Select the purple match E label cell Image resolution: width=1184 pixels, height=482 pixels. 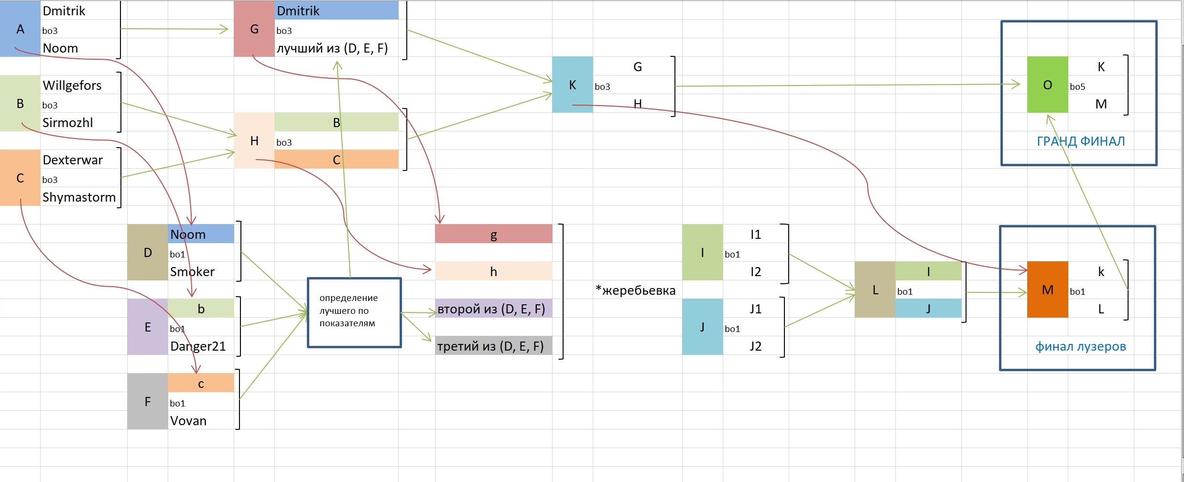tap(148, 327)
